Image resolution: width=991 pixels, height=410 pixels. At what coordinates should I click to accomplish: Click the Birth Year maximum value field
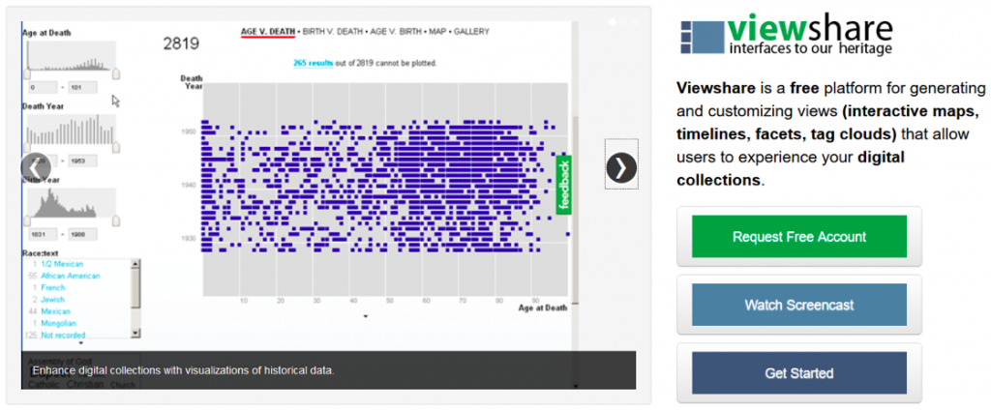pyautogui.click(x=85, y=234)
